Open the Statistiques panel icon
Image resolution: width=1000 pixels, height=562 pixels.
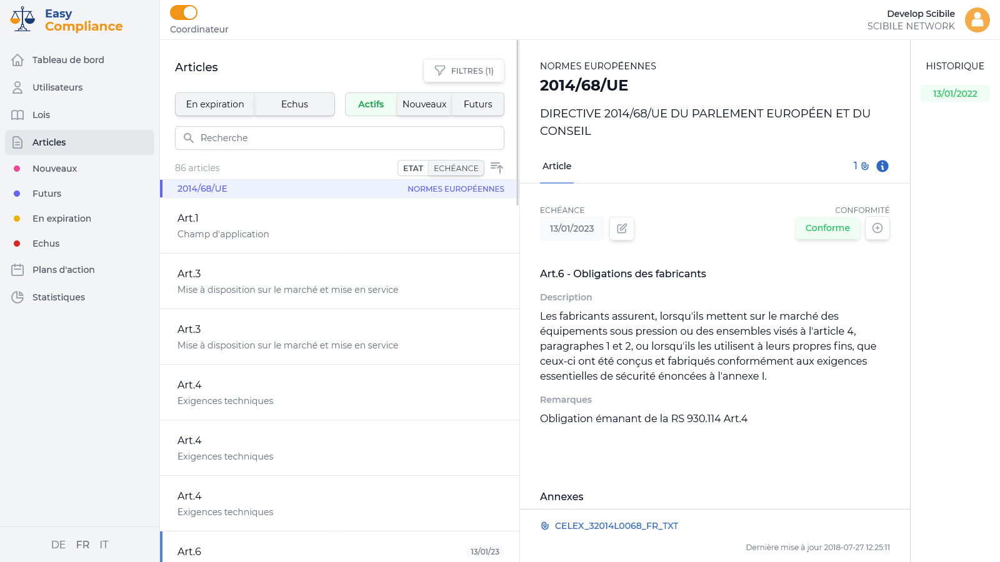[x=18, y=297]
